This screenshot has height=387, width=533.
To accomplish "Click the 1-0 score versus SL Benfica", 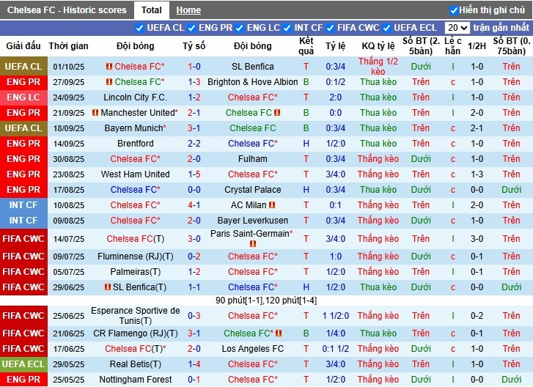I will (x=194, y=67).
